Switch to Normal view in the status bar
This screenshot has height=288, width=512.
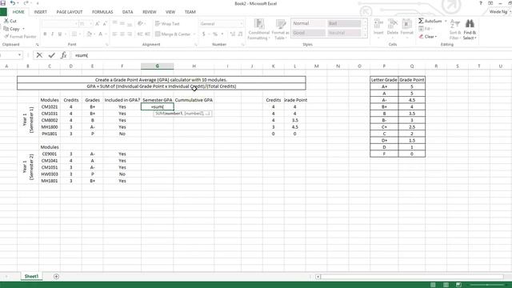pos(433,285)
